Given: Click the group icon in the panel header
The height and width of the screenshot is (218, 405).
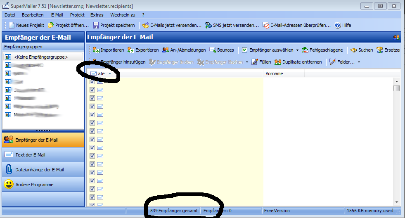Looking at the screenshot, I should [x=396, y=37].
